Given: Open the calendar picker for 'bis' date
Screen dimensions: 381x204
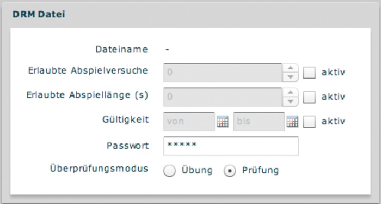Looking at the screenshot, I should [292, 122].
